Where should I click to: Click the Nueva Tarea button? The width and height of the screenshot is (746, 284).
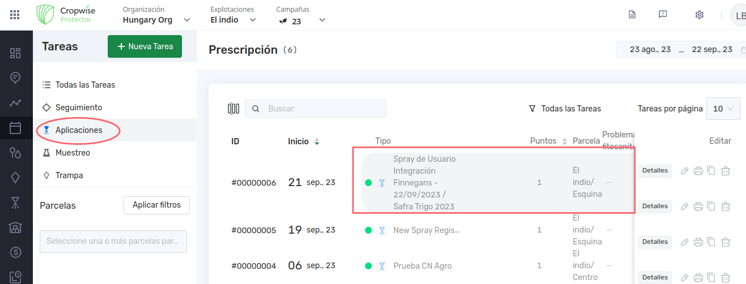coord(145,46)
